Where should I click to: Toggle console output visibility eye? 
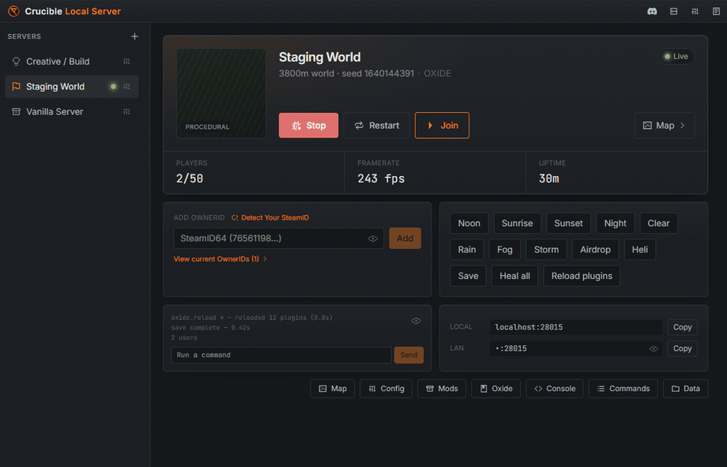pyautogui.click(x=416, y=321)
